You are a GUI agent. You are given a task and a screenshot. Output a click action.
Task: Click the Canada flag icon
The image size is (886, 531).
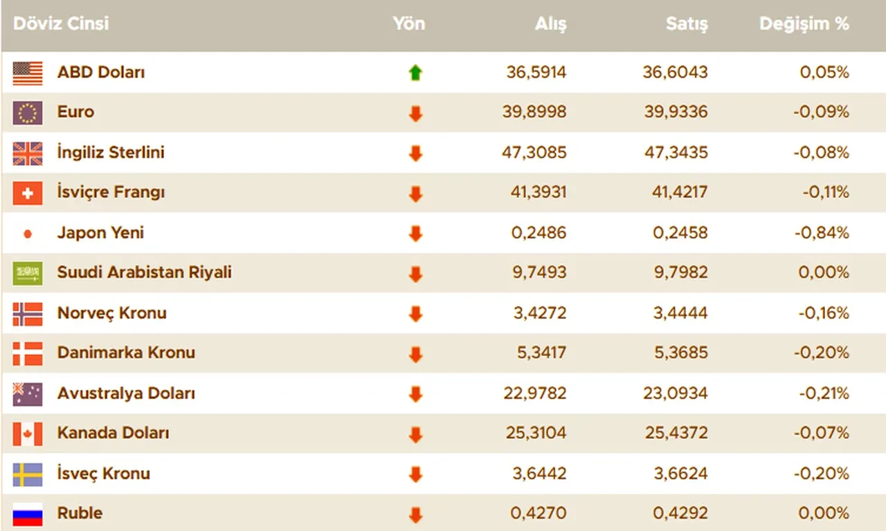coord(28,434)
